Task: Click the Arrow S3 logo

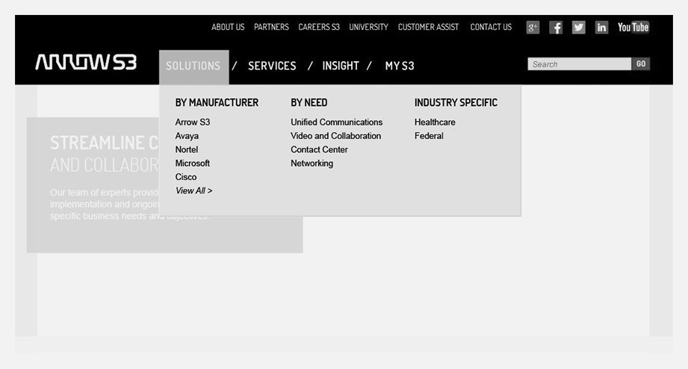Action: (x=86, y=62)
